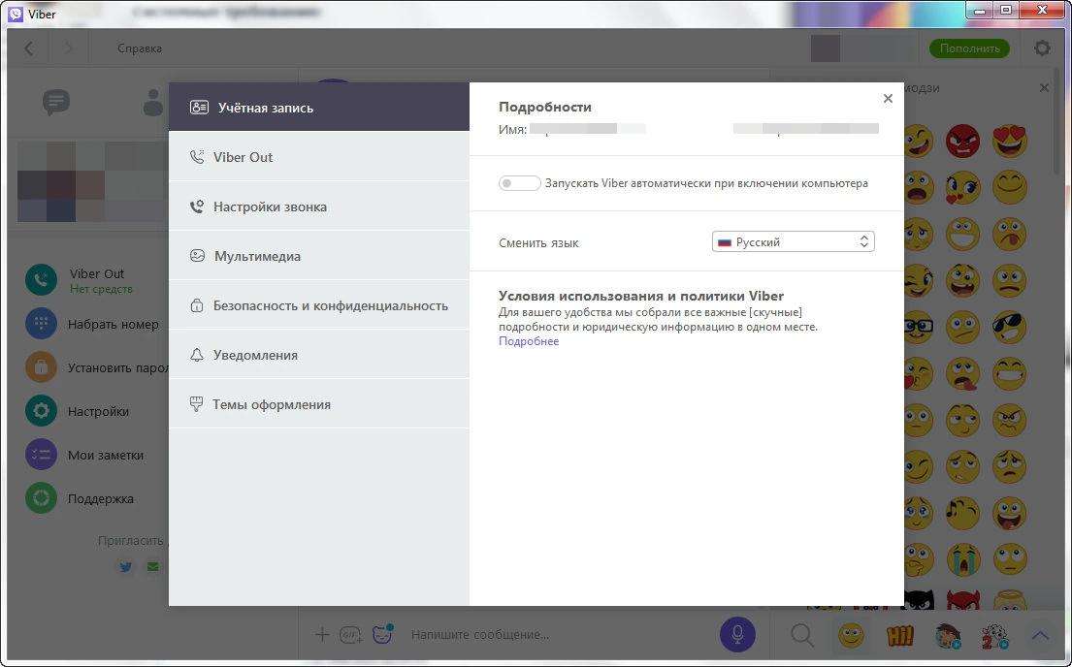Open the sticker face icon beside GIF
1072x667 pixels.
[382, 634]
